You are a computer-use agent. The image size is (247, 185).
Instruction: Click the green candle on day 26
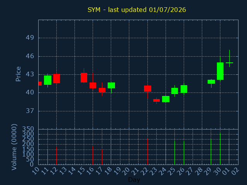(x=184, y=89)
